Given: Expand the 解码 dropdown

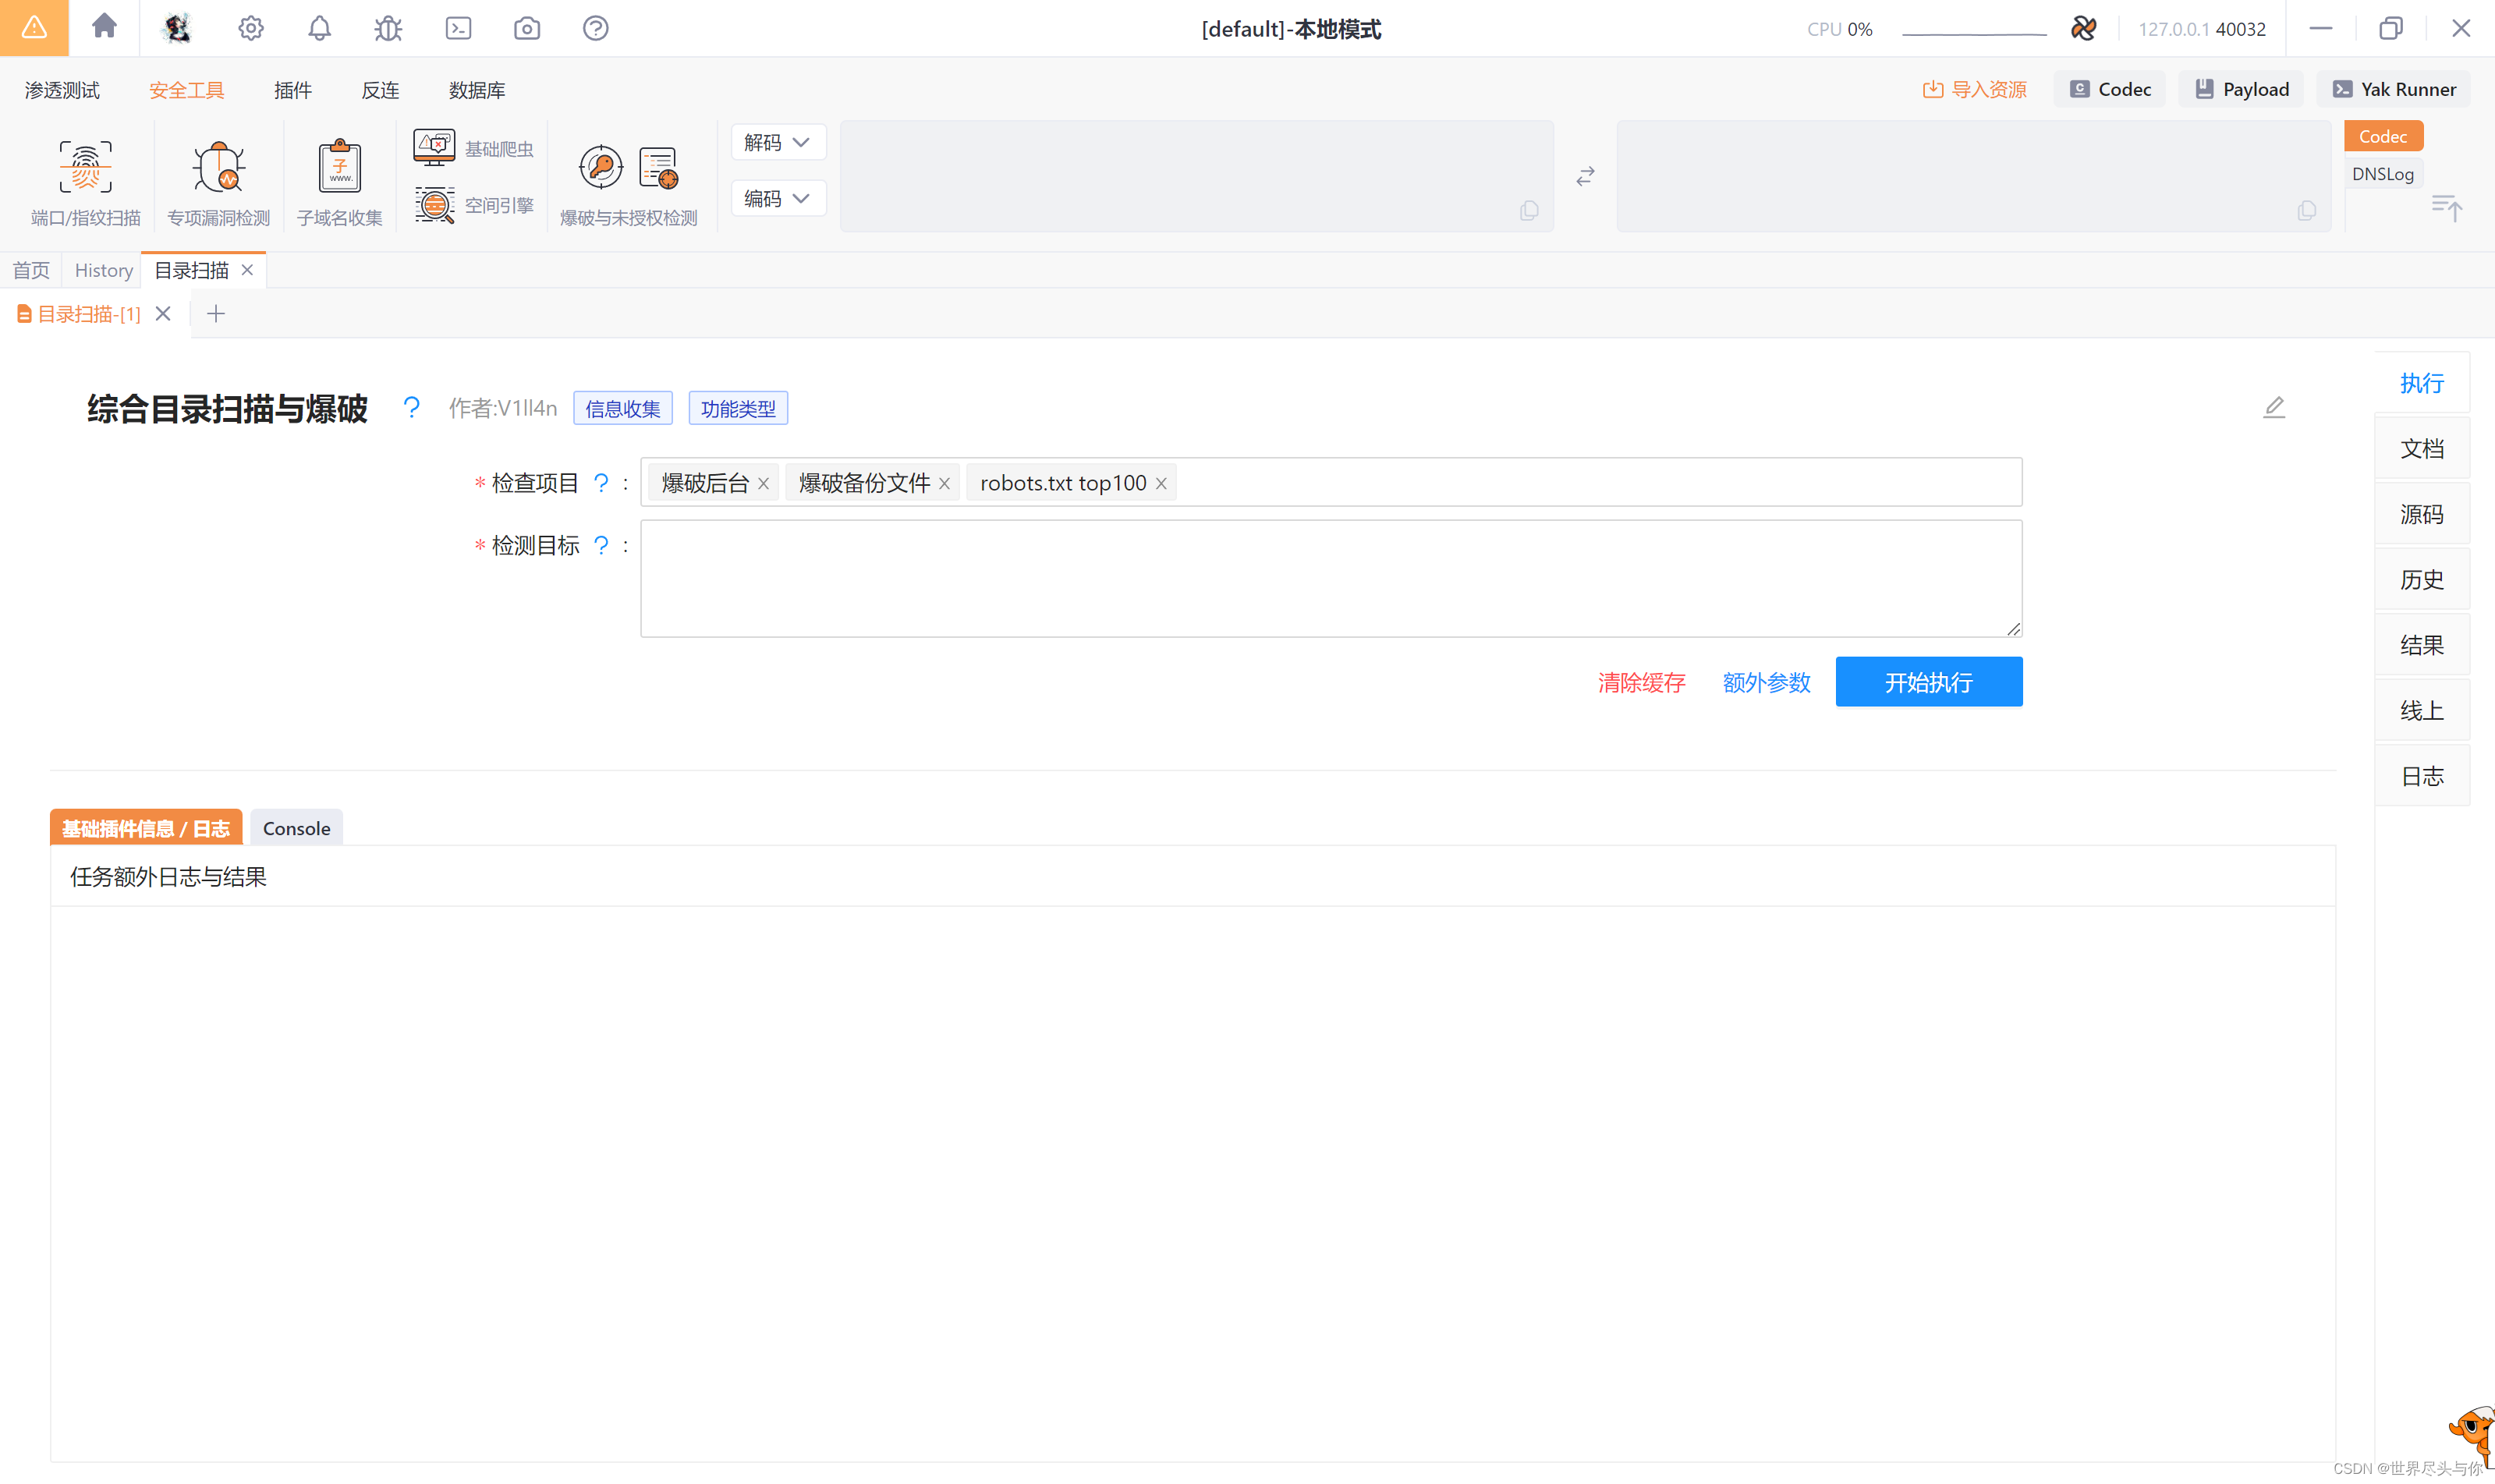Looking at the screenshot, I should (x=778, y=142).
